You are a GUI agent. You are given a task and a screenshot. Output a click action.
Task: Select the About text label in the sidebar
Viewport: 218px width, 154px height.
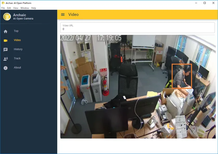click(17, 68)
